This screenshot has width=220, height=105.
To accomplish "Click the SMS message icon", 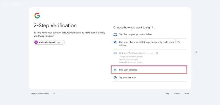I will point(115,53).
